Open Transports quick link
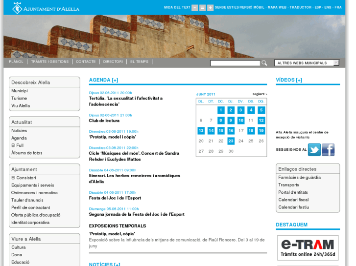The width and height of the screenshot is (356, 266). pos(288,185)
